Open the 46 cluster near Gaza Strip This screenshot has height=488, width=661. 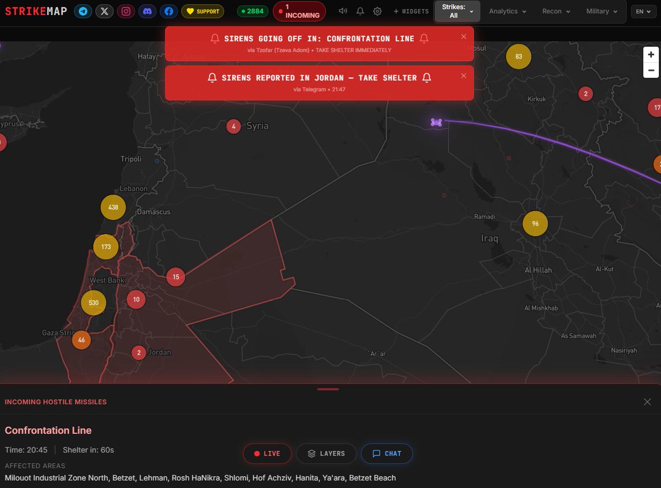point(82,340)
